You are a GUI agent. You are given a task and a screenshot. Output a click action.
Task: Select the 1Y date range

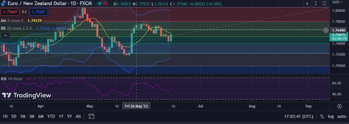(x=61, y=116)
